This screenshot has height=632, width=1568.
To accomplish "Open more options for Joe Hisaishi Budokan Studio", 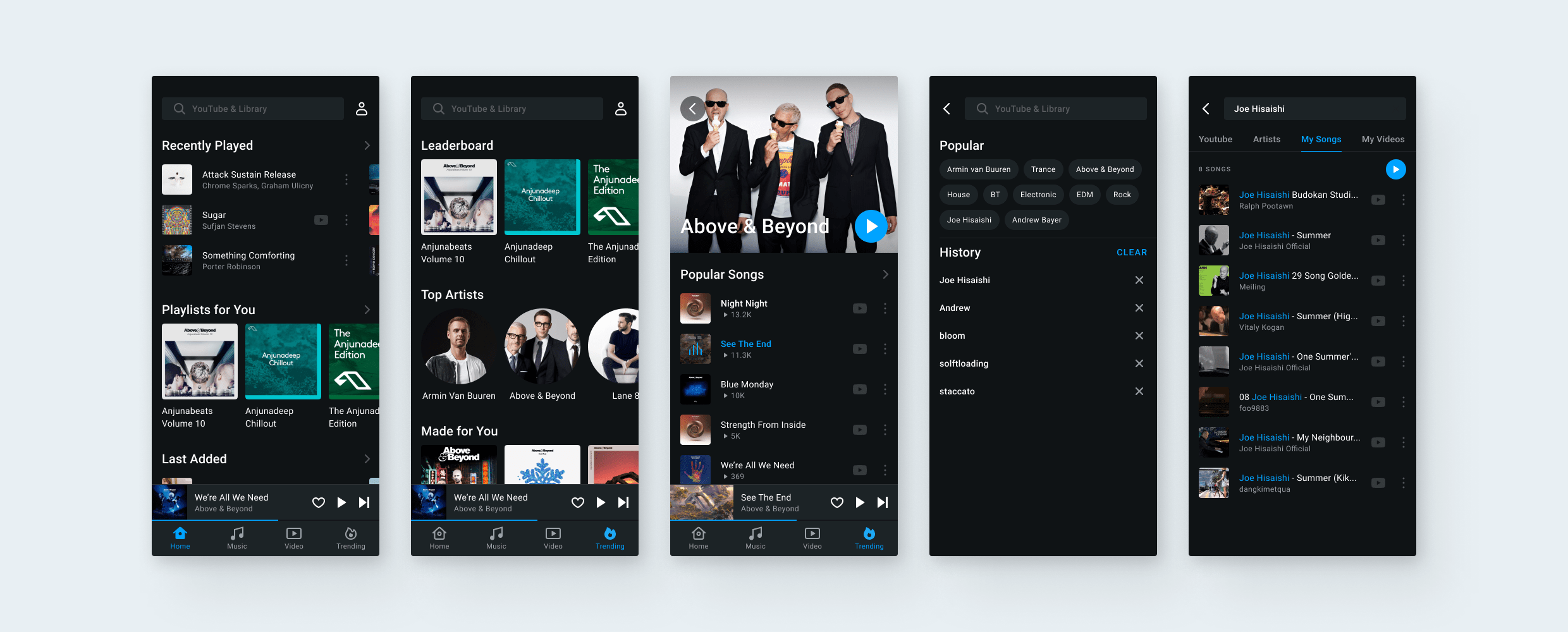I will [x=1404, y=200].
